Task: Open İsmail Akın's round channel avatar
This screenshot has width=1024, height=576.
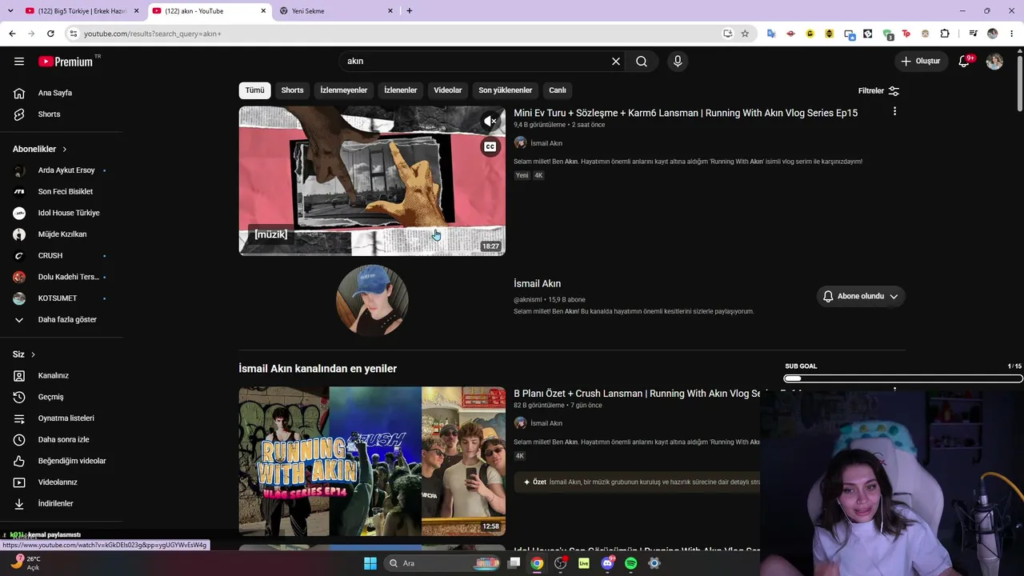Action: point(372,300)
